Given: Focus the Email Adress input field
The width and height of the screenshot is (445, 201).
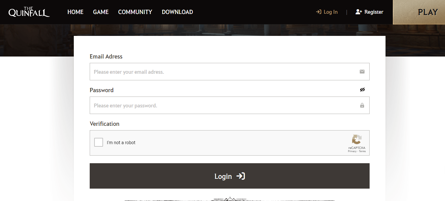Looking at the screenshot, I should tap(223, 72).
